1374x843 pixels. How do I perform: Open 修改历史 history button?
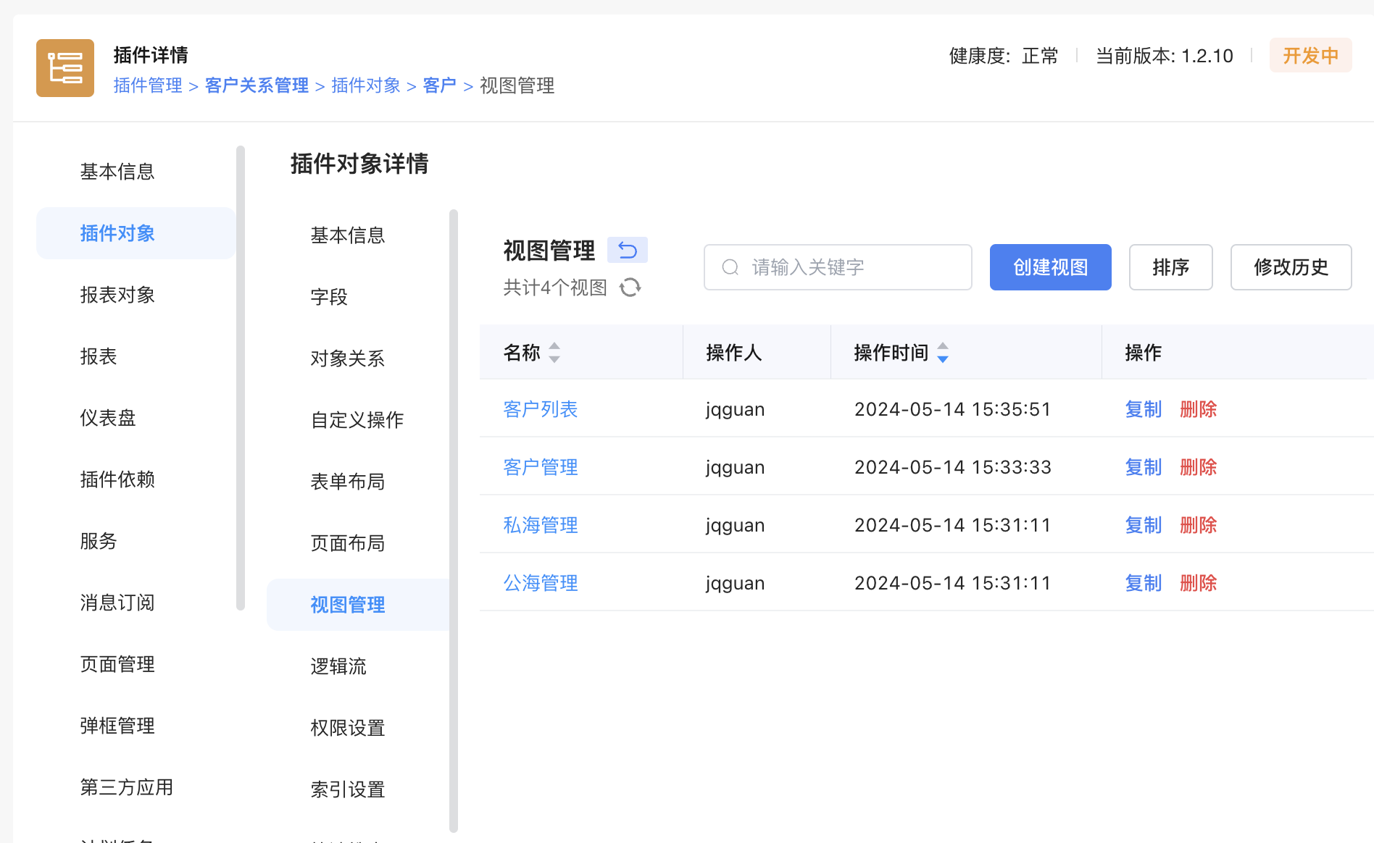[x=1291, y=267]
